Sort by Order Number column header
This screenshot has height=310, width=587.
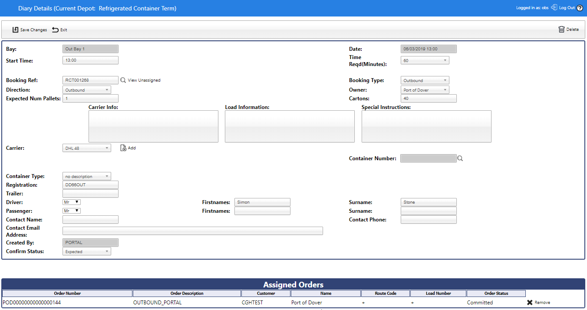(67, 294)
